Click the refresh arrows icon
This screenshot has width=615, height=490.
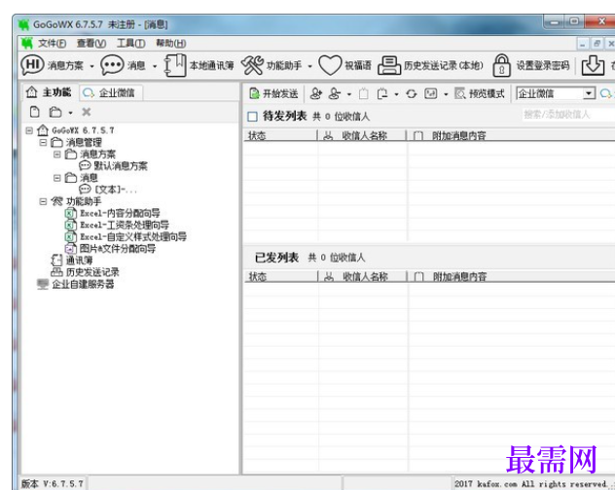click(411, 94)
